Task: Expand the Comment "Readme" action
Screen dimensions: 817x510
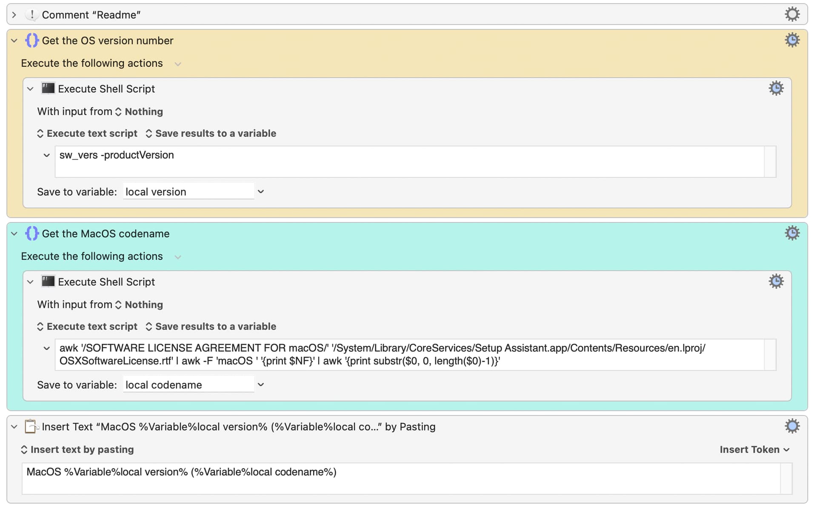Action: click(x=14, y=15)
